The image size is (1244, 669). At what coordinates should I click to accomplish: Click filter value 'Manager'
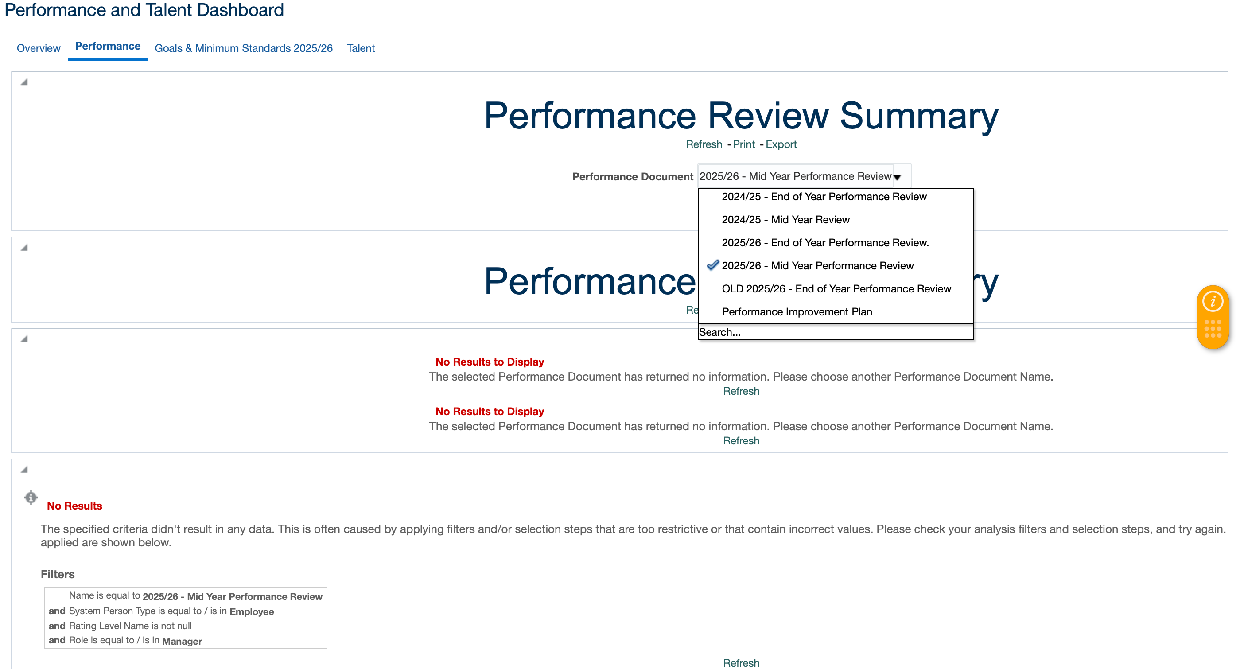click(x=182, y=642)
